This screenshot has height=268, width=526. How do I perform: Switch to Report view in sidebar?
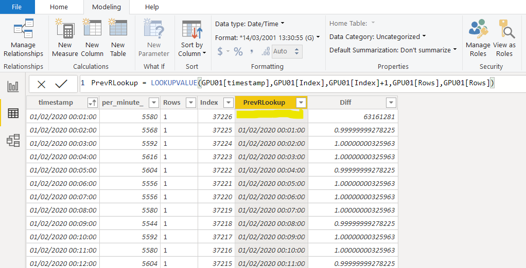pos(13,87)
